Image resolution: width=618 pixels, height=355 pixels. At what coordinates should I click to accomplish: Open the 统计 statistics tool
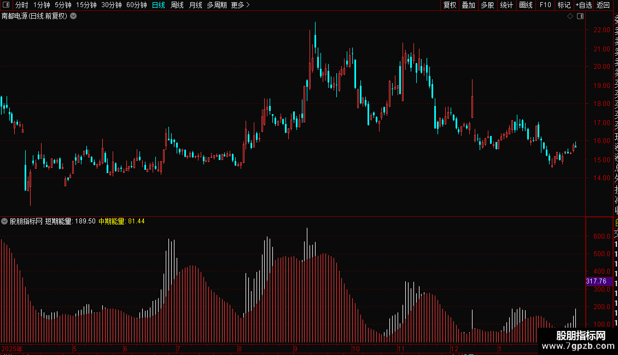tap(506, 5)
